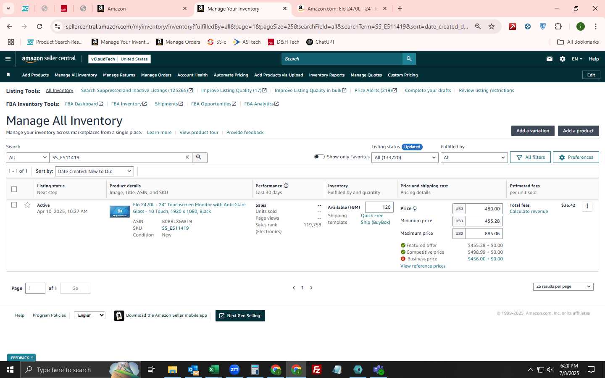This screenshot has width=605, height=378.
Task: Click the Add a variation button
Action: 533,131
